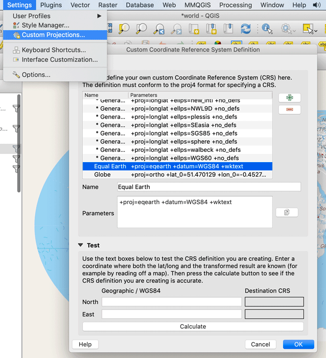Click Zoom to Selection magnifier icon
This screenshot has width=326, height=358.
124,29
